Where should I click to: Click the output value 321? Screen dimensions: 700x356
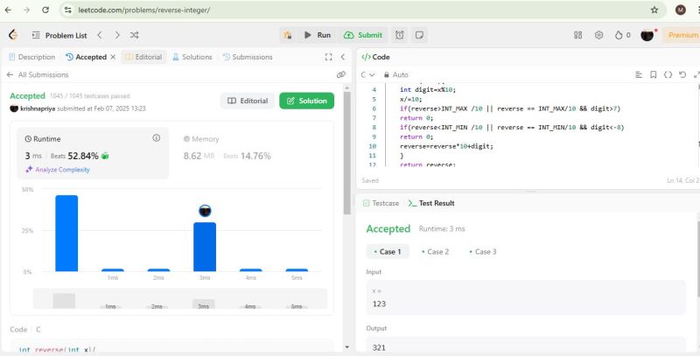(379, 347)
